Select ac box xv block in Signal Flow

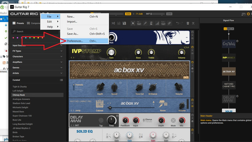229,71
